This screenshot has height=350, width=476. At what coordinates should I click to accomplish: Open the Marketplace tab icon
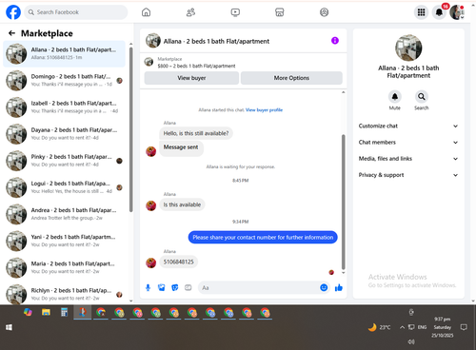pos(280,12)
